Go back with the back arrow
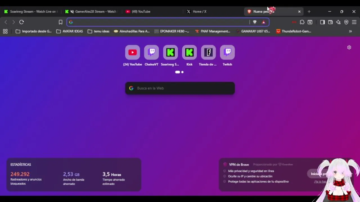 [6, 22]
